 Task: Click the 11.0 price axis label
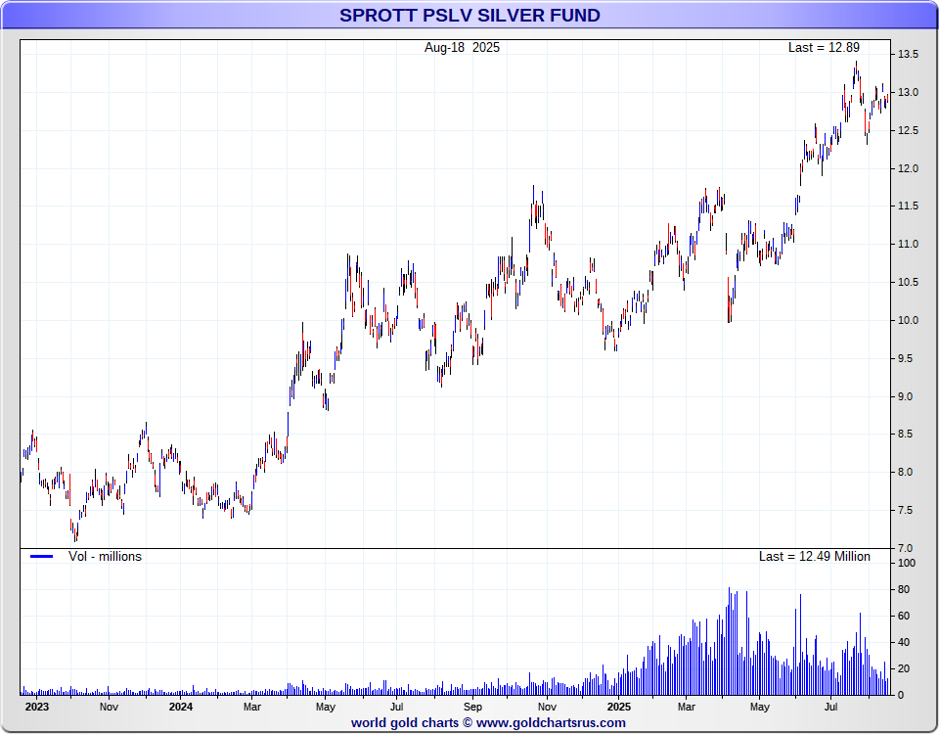[908, 245]
